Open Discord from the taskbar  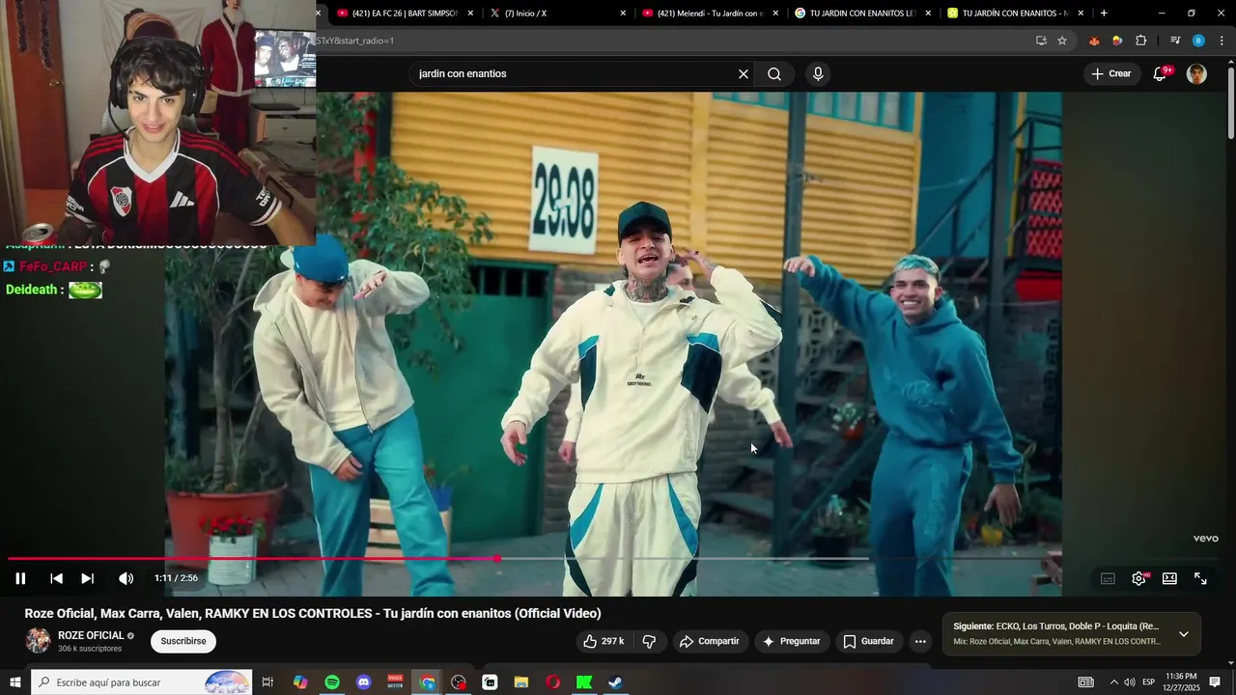pos(363,682)
